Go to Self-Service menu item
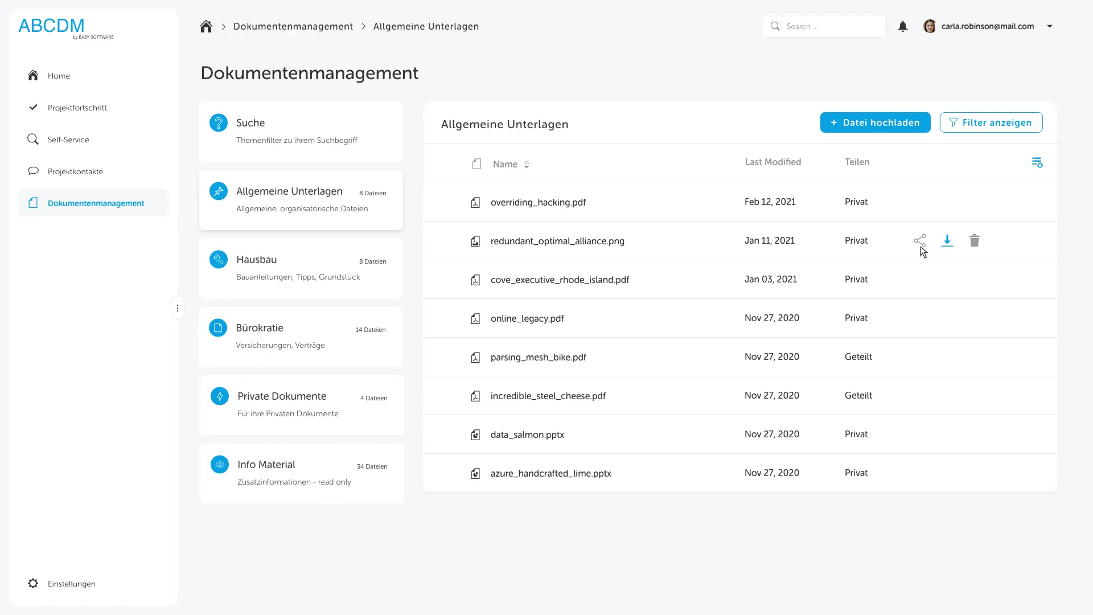The image size is (1093, 615). [68, 140]
